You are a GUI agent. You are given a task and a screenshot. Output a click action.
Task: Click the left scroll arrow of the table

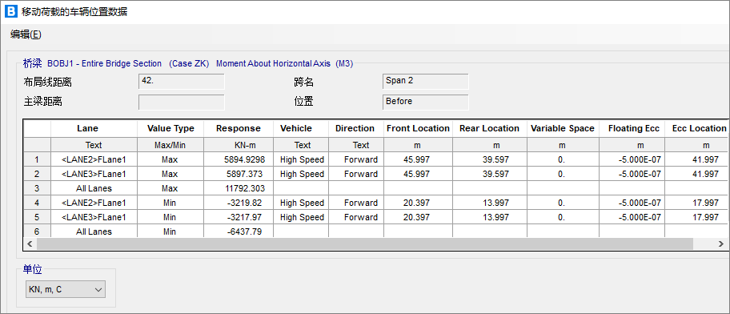point(30,244)
